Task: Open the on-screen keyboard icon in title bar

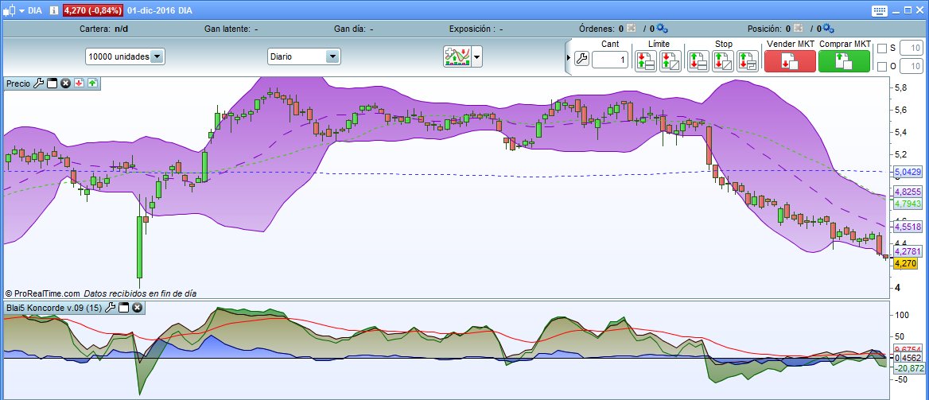Action: click(x=879, y=10)
